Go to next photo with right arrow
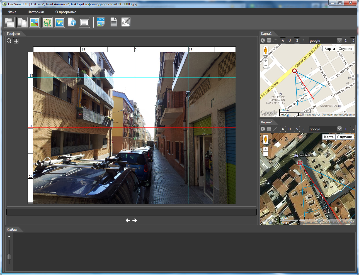 click(135, 220)
